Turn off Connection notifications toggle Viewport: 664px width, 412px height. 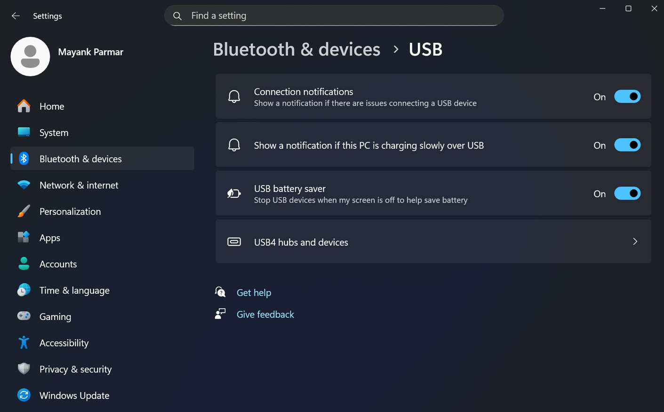click(x=627, y=97)
